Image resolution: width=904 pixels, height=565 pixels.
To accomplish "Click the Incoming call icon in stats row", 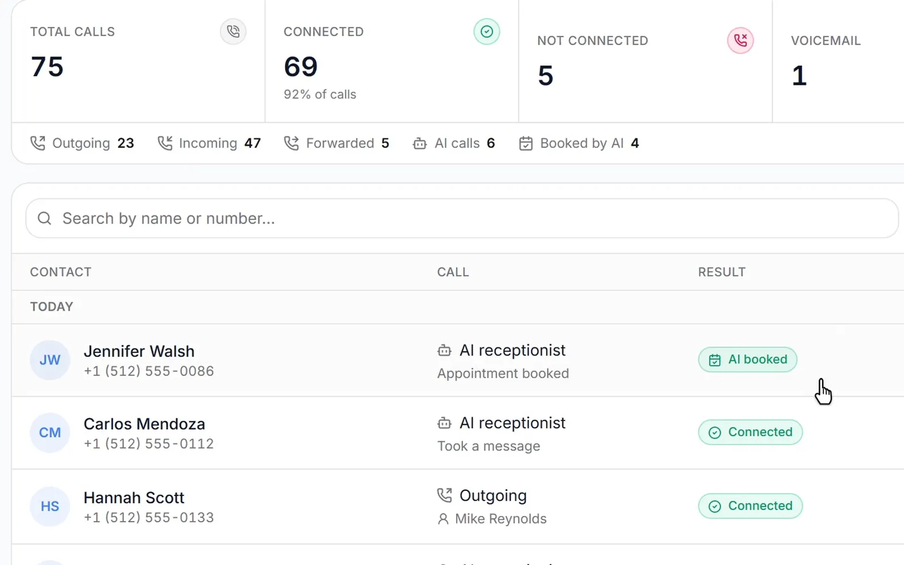I will pos(164,143).
